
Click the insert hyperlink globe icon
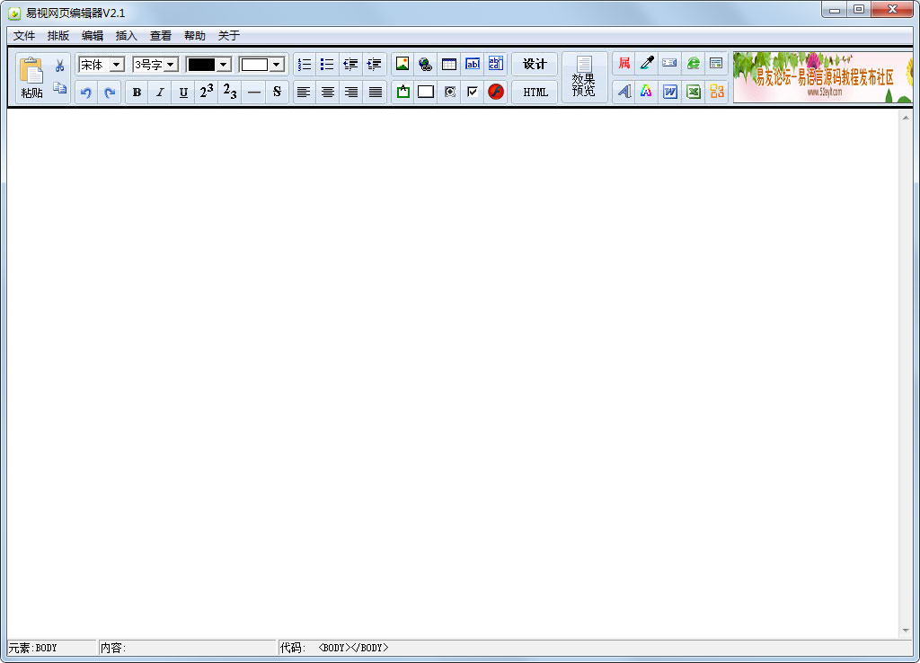(x=425, y=64)
